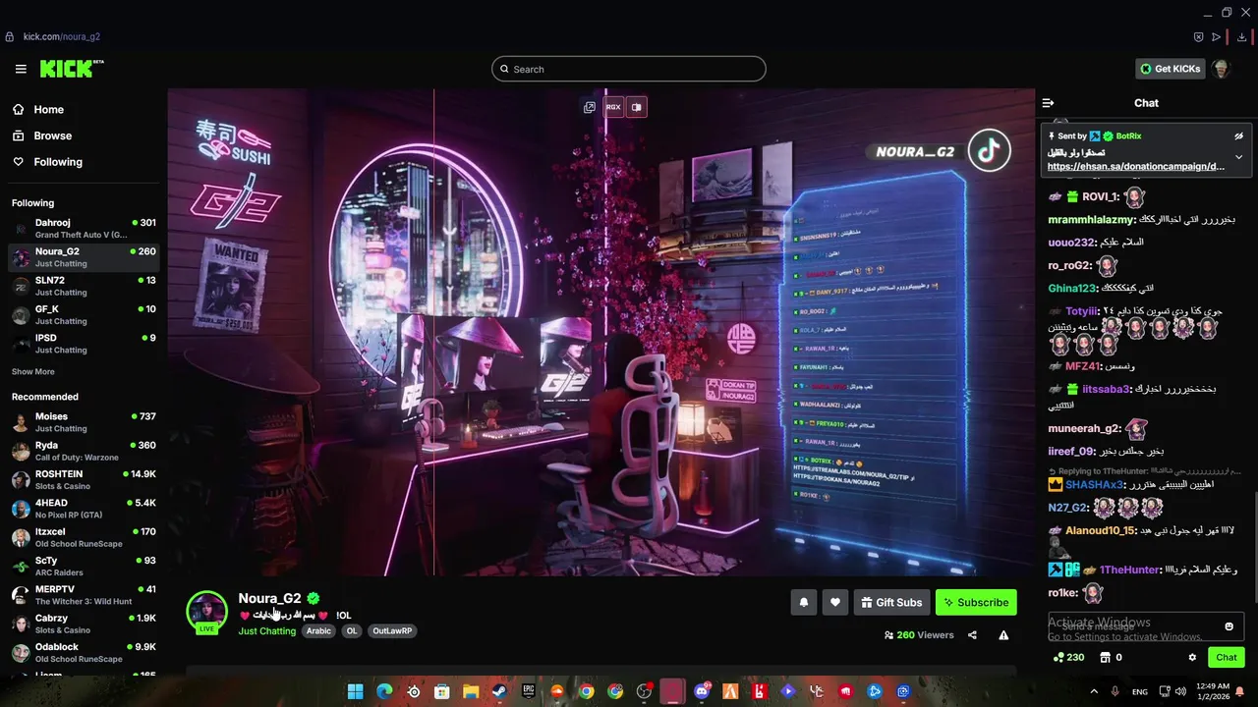Image resolution: width=1258 pixels, height=707 pixels.
Task: Open recommended channel Cabrzy
Action: (x=83, y=624)
